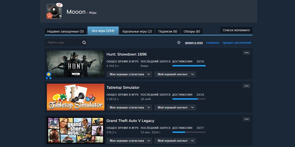295x147 pixels.
Task: Sort by 'процент достижений'
Action: (237, 42)
